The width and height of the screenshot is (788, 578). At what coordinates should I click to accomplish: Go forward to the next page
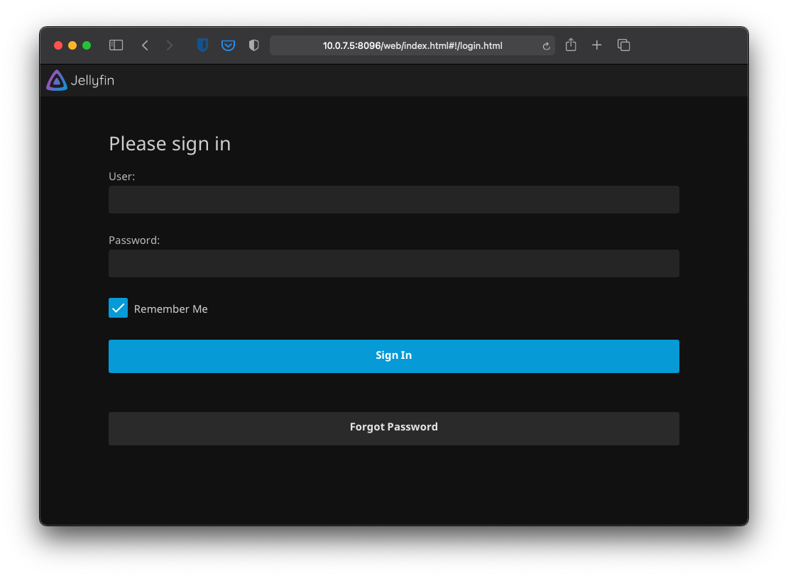pos(169,45)
